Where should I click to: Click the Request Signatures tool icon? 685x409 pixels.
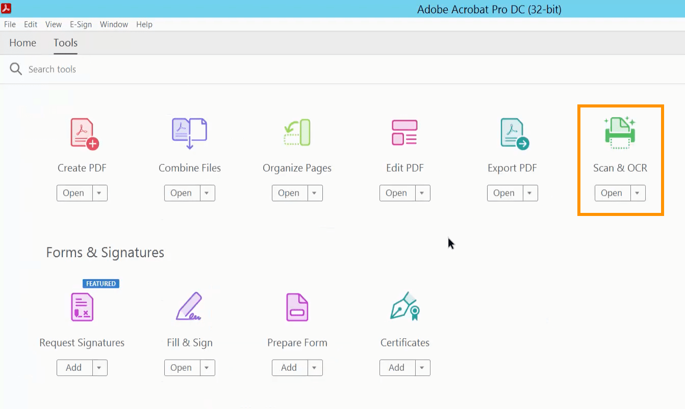(x=82, y=307)
